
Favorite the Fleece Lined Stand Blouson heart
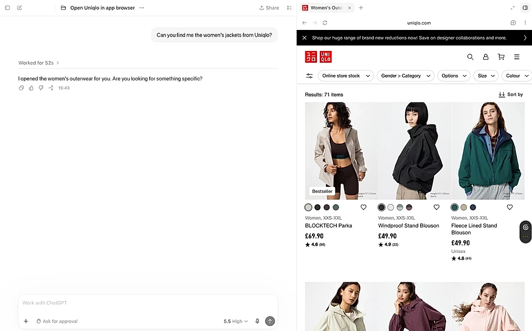510,207
